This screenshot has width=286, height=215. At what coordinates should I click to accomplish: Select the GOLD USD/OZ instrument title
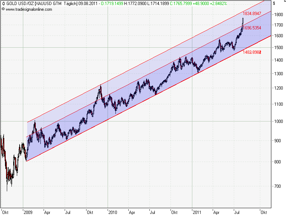[20, 4]
